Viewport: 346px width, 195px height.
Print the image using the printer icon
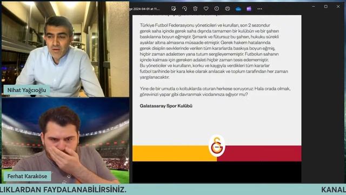228,9
